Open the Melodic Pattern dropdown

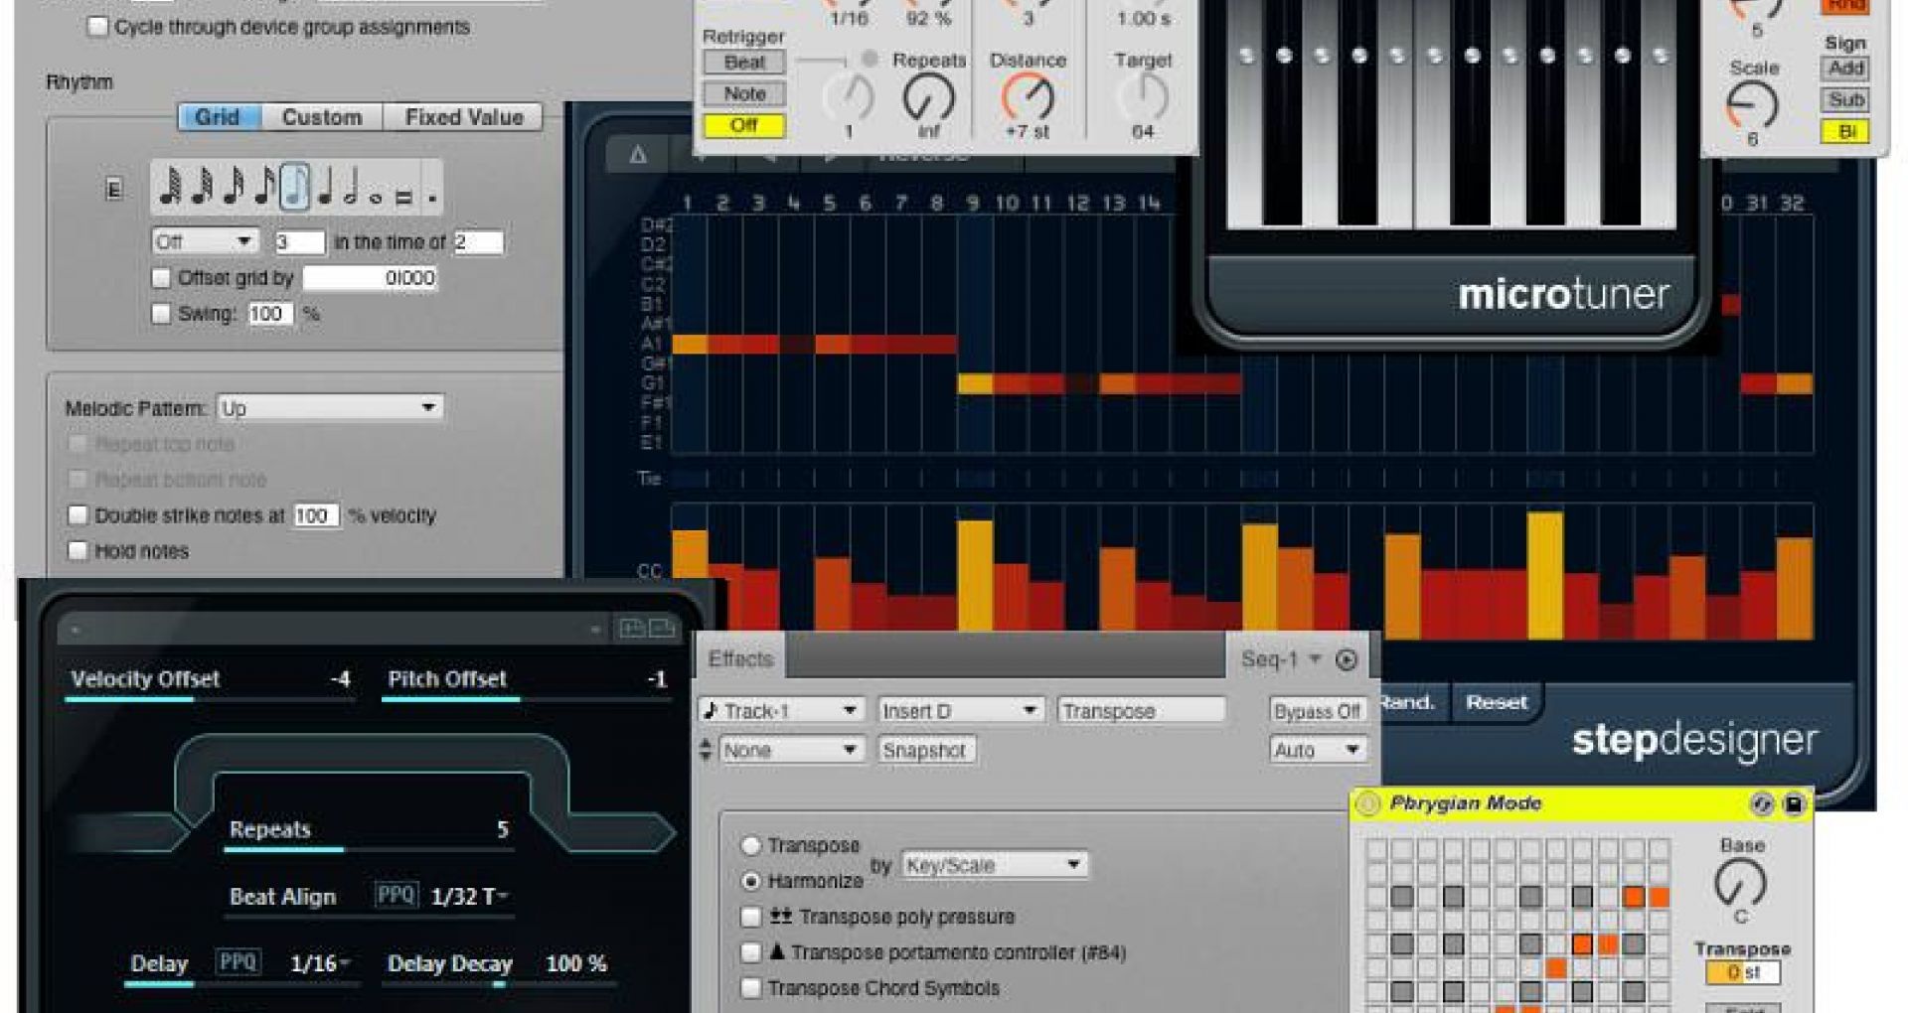click(330, 407)
